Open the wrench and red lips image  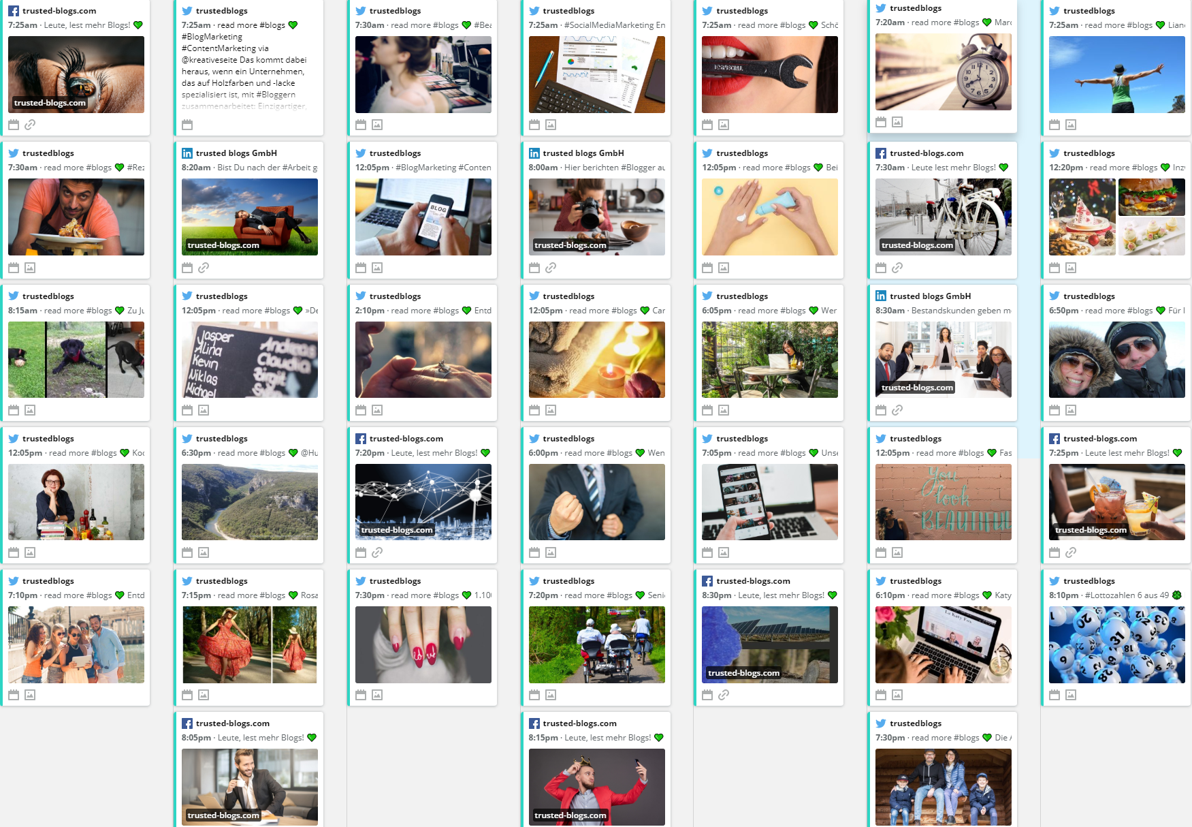pos(769,74)
